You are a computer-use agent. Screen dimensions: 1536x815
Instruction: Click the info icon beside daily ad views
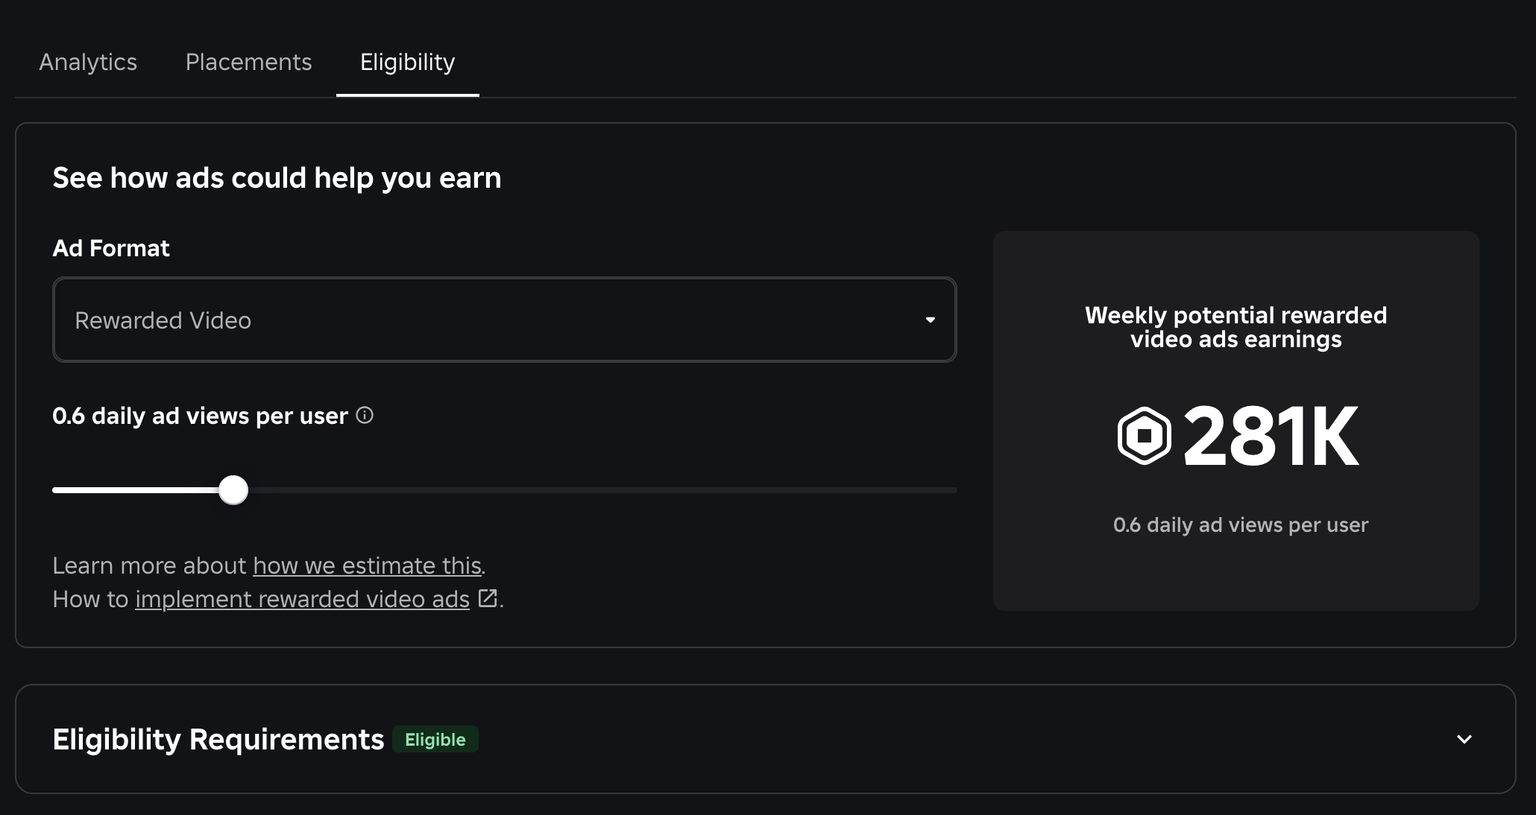(365, 415)
